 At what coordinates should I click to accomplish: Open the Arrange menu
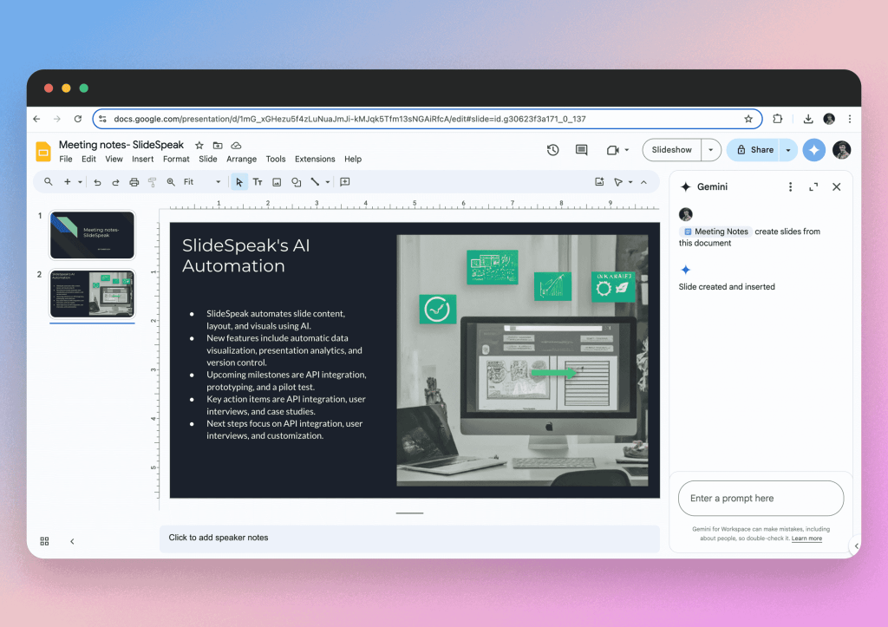point(241,160)
